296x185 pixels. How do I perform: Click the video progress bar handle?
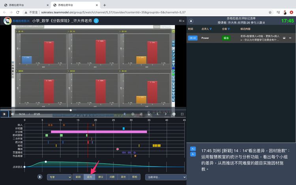point(71,110)
